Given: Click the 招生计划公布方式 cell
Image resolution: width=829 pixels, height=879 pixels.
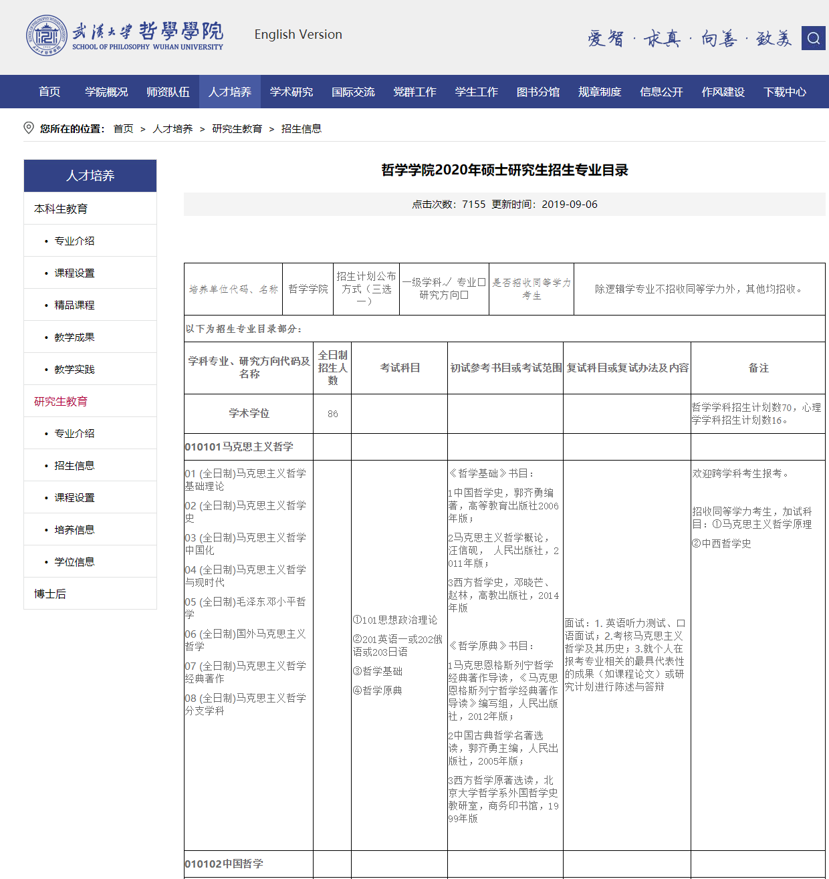Looking at the screenshot, I should pos(366,289).
